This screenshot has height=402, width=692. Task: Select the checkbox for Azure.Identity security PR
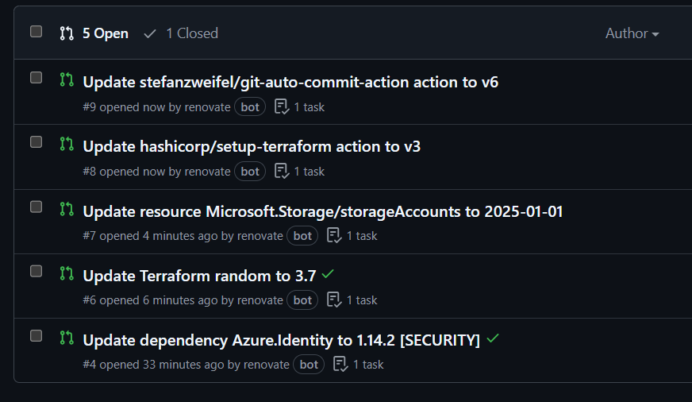coord(37,336)
